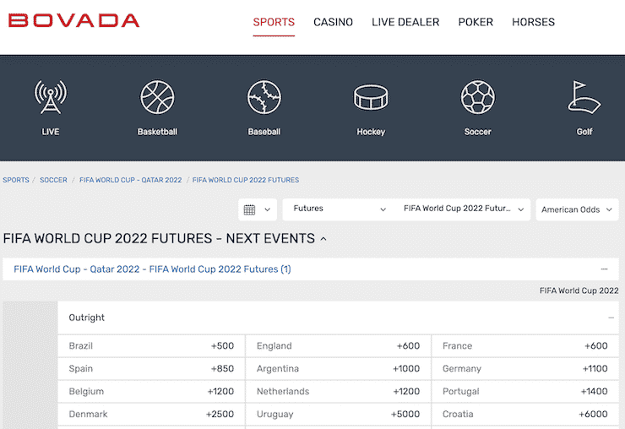Open the LIVE DEALER tab

[x=405, y=22]
